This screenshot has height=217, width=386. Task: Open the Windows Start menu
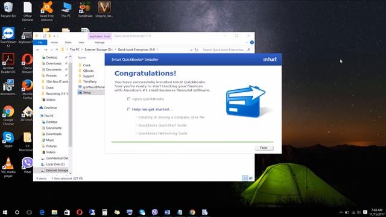pyautogui.click(x=5, y=212)
